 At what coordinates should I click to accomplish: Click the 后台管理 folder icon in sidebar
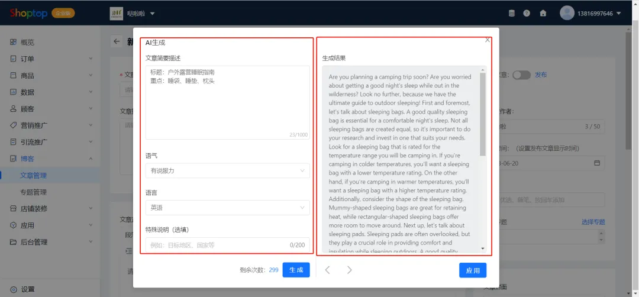click(14, 242)
